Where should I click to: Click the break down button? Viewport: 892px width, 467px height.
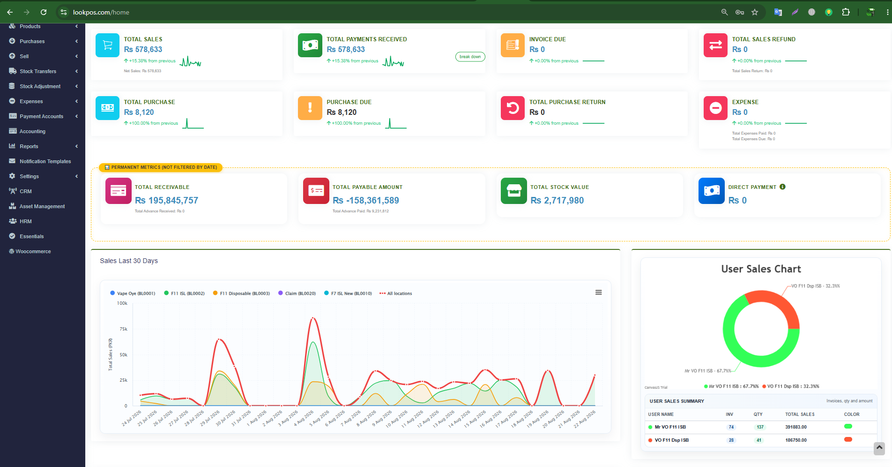point(470,57)
